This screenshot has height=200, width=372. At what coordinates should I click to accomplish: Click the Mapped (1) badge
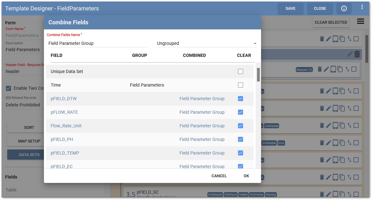click(304, 69)
